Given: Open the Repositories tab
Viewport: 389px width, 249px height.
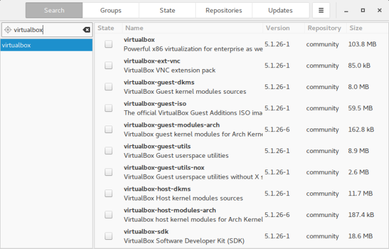Looking at the screenshot, I should click(224, 10).
